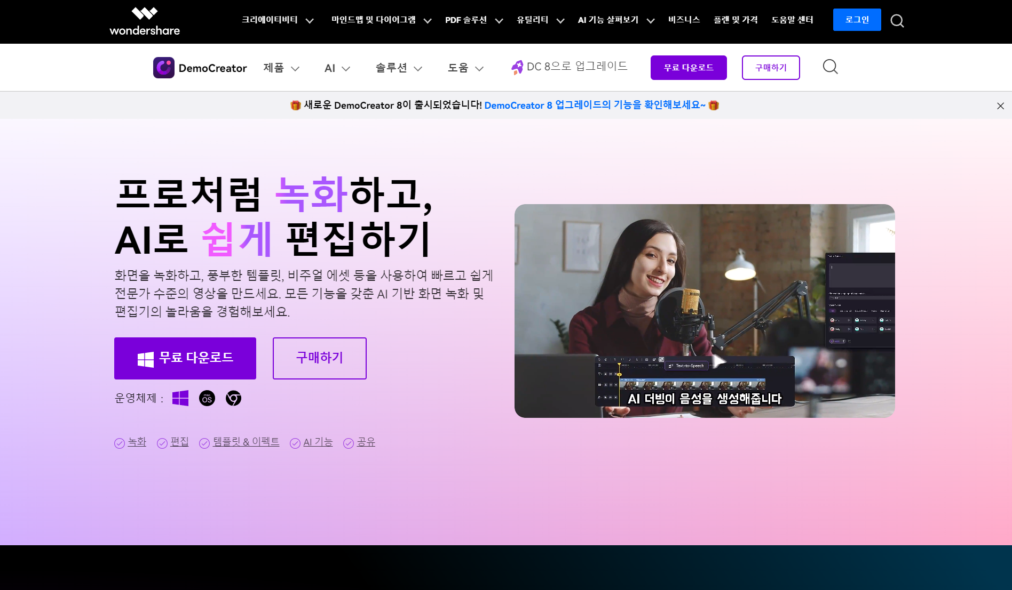The height and width of the screenshot is (590, 1012).
Task: Click the rocket icon beside DC 8 upgrade
Action: click(x=517, y=67)
